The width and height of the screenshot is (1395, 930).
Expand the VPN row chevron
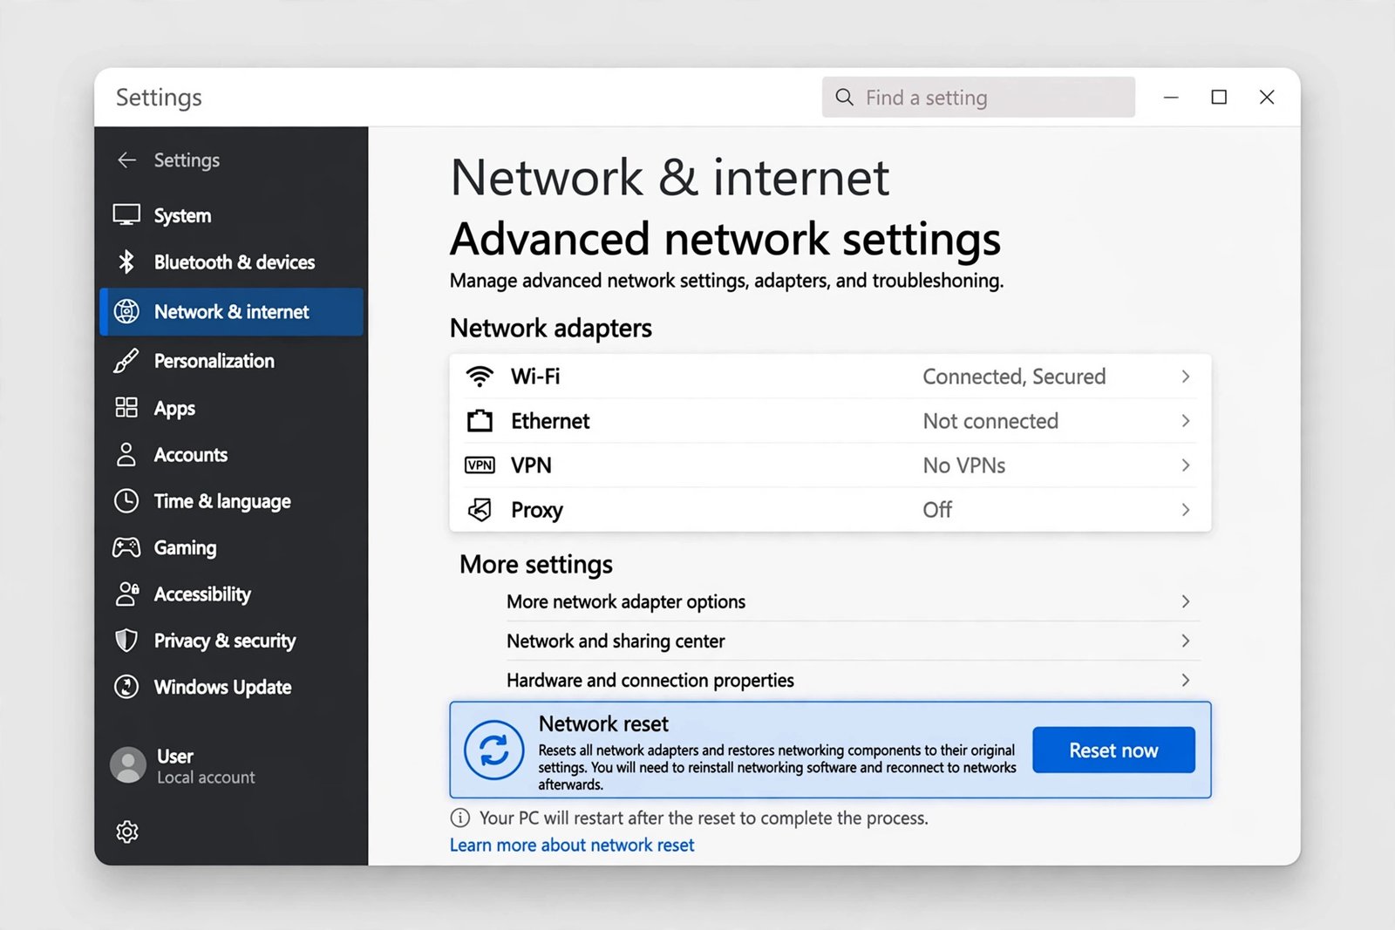(1186, 465)
